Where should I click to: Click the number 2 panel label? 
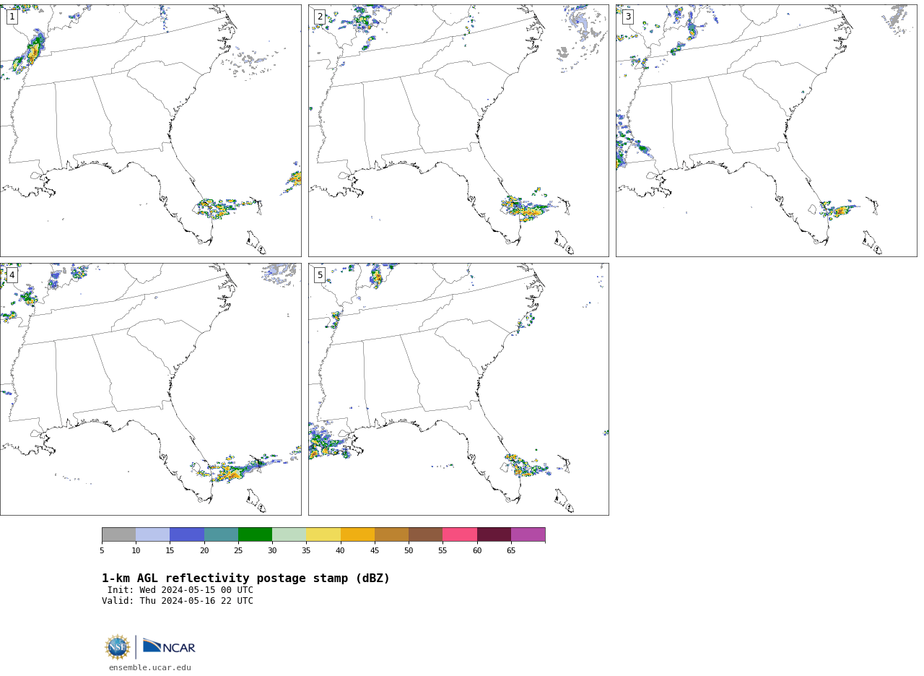pos(320,17)
